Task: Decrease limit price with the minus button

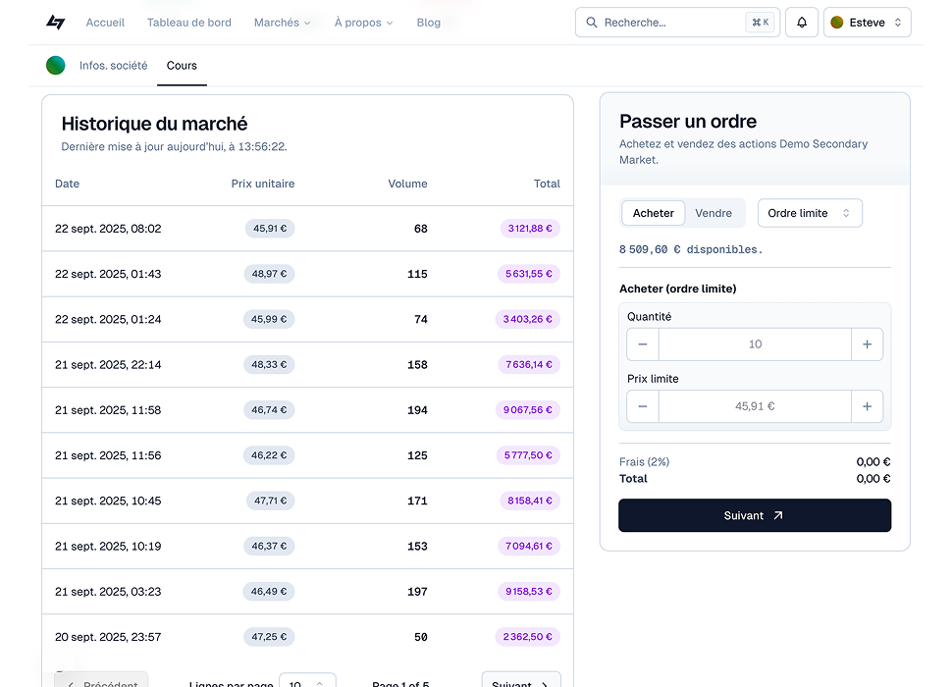Action: pos(643,406)
